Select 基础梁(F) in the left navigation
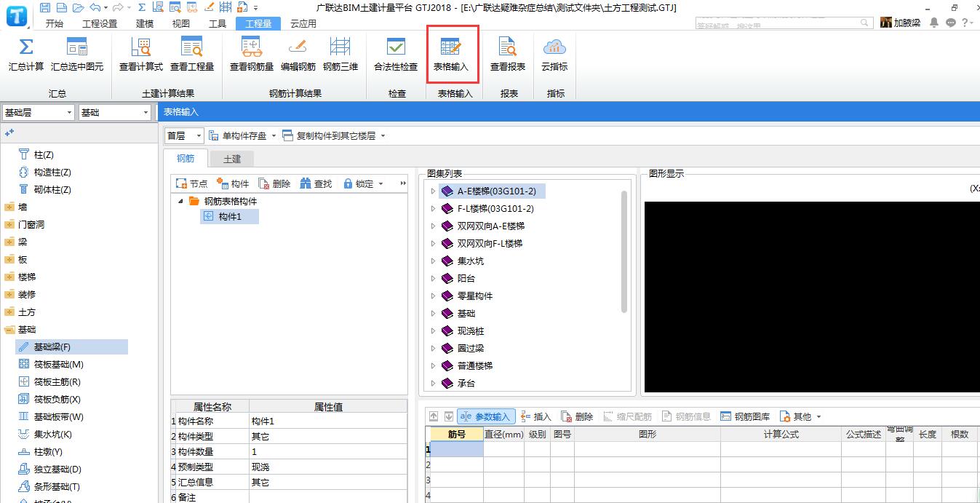980x503 pixels. (x=71, y=347)
